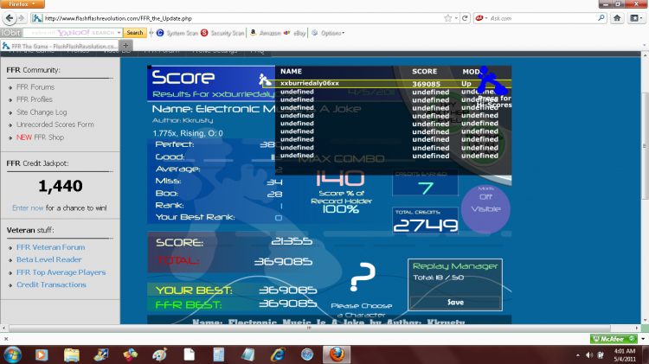Toggle the Mods Off Visible circle

click(x=485, y=209)
